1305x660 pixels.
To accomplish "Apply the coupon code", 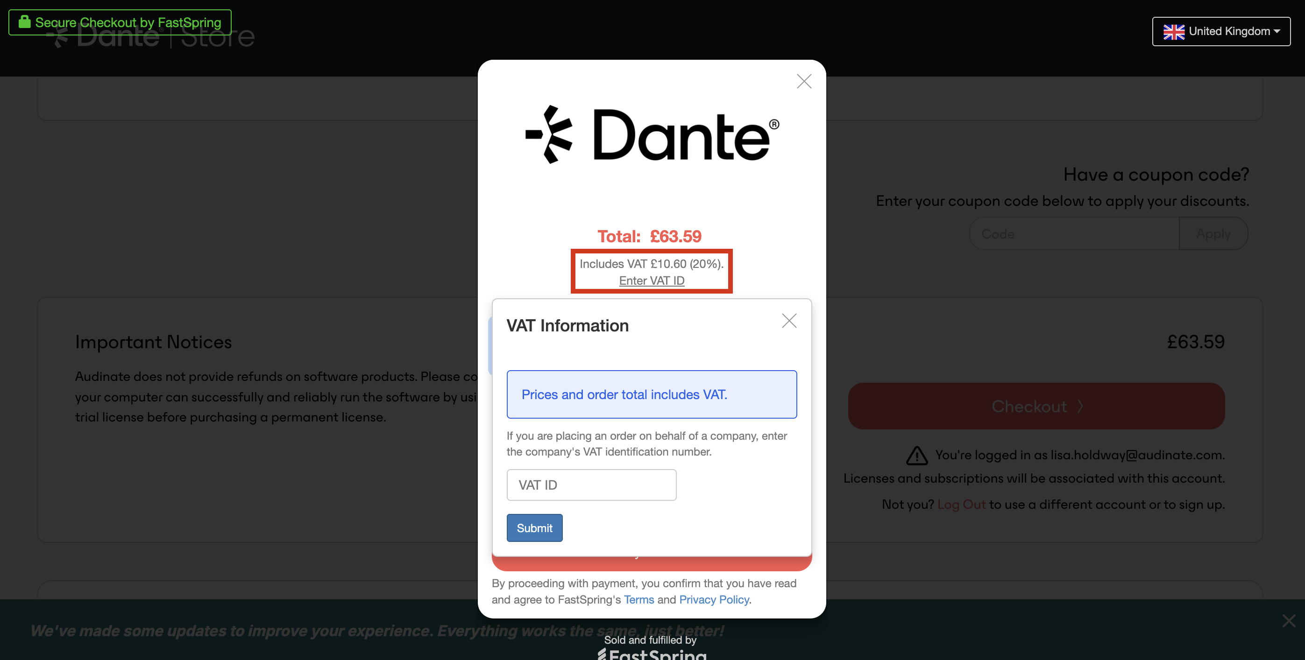I will [1213, 234].
